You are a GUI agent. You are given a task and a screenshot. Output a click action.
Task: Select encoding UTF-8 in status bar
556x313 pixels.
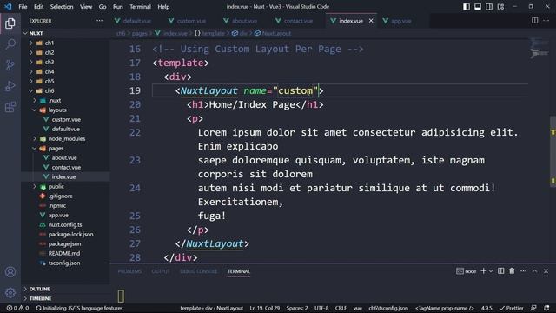pyautogui.click(x=321, y=308)
